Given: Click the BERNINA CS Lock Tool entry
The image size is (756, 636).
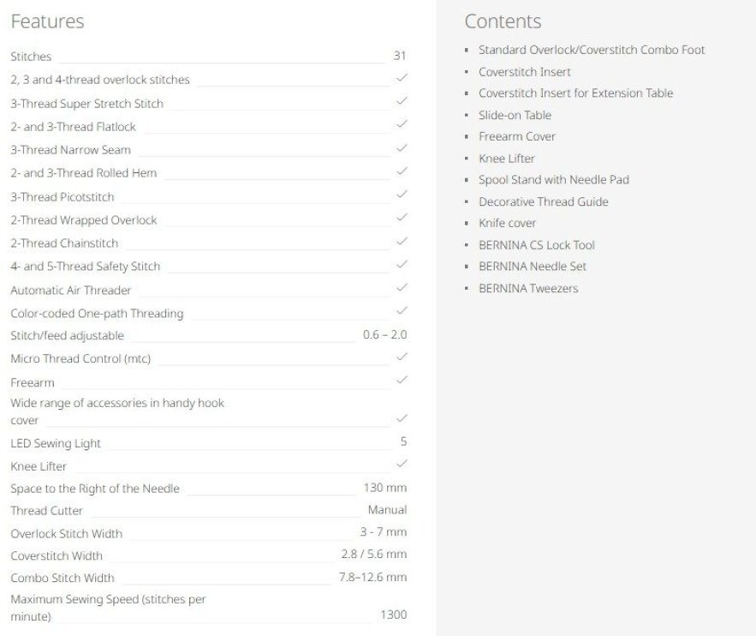Looking at the screenshot, I should 536,245.
